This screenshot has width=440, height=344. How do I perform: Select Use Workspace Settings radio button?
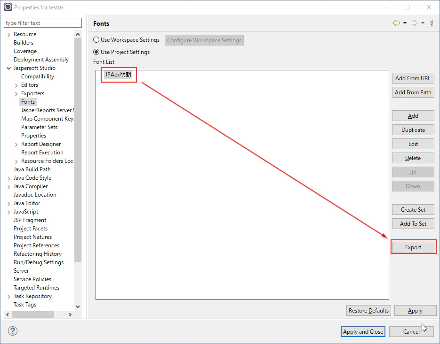96,40
